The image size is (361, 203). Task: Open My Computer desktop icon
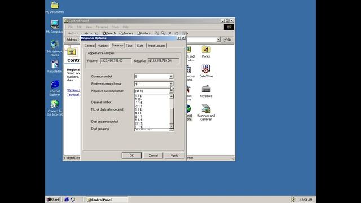pos(54,27)
